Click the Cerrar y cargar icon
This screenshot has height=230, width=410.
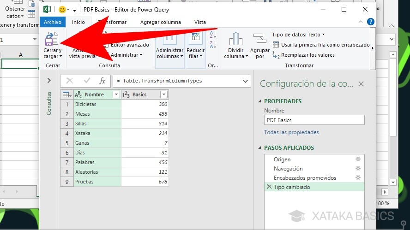coord(52,39)
